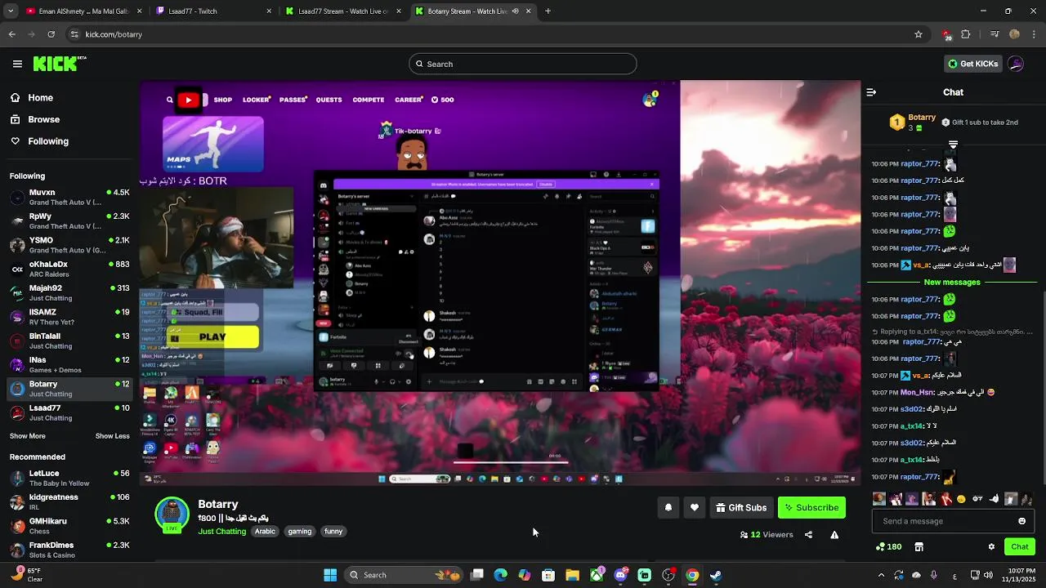Open IISAMZ channel in Following list
Image resolution: width=1046 pixels, height=588 pixels.
coord(69,316)
